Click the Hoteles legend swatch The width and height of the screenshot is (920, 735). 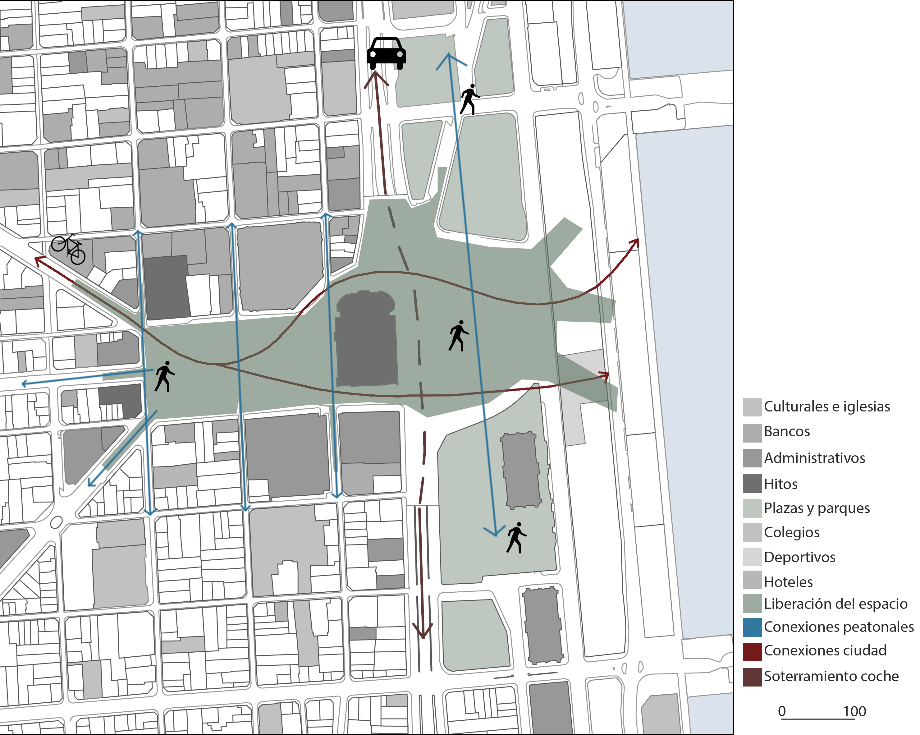coord(752,580)
